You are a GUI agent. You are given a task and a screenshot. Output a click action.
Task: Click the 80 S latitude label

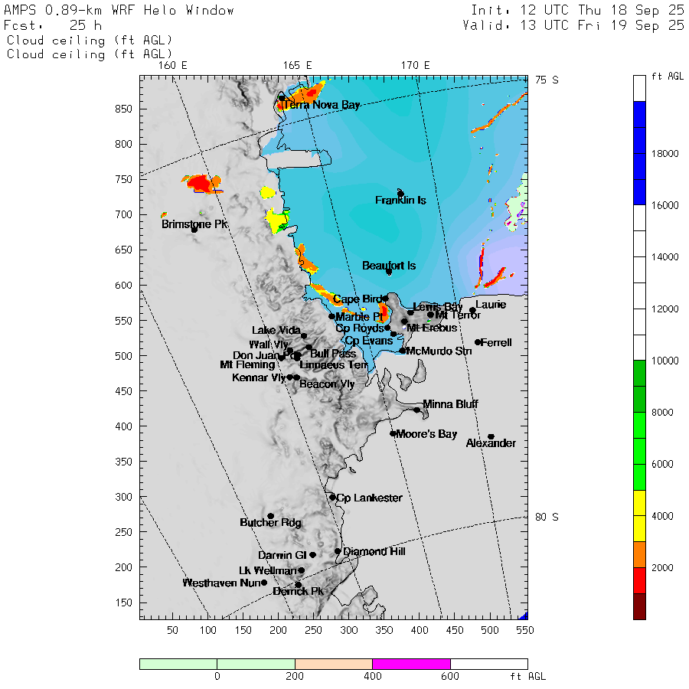point(547,518)
